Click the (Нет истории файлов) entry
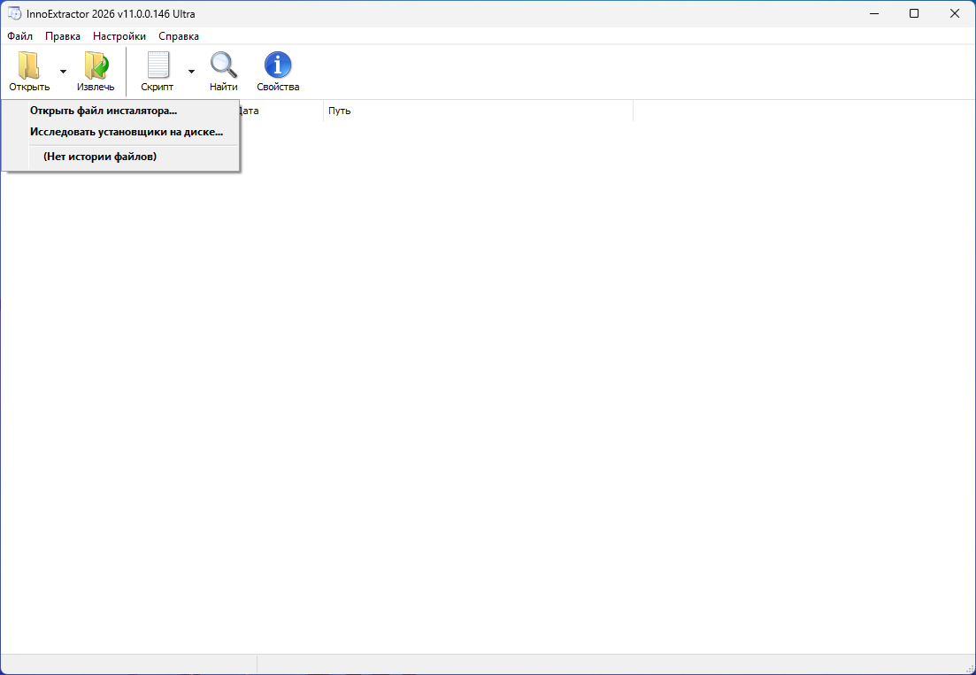Image resolution: width=976 pixels, height=675 pixels. 120,157
